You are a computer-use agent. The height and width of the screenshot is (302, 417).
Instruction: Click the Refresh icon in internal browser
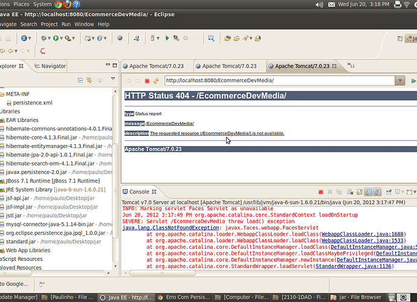[156, 81]
